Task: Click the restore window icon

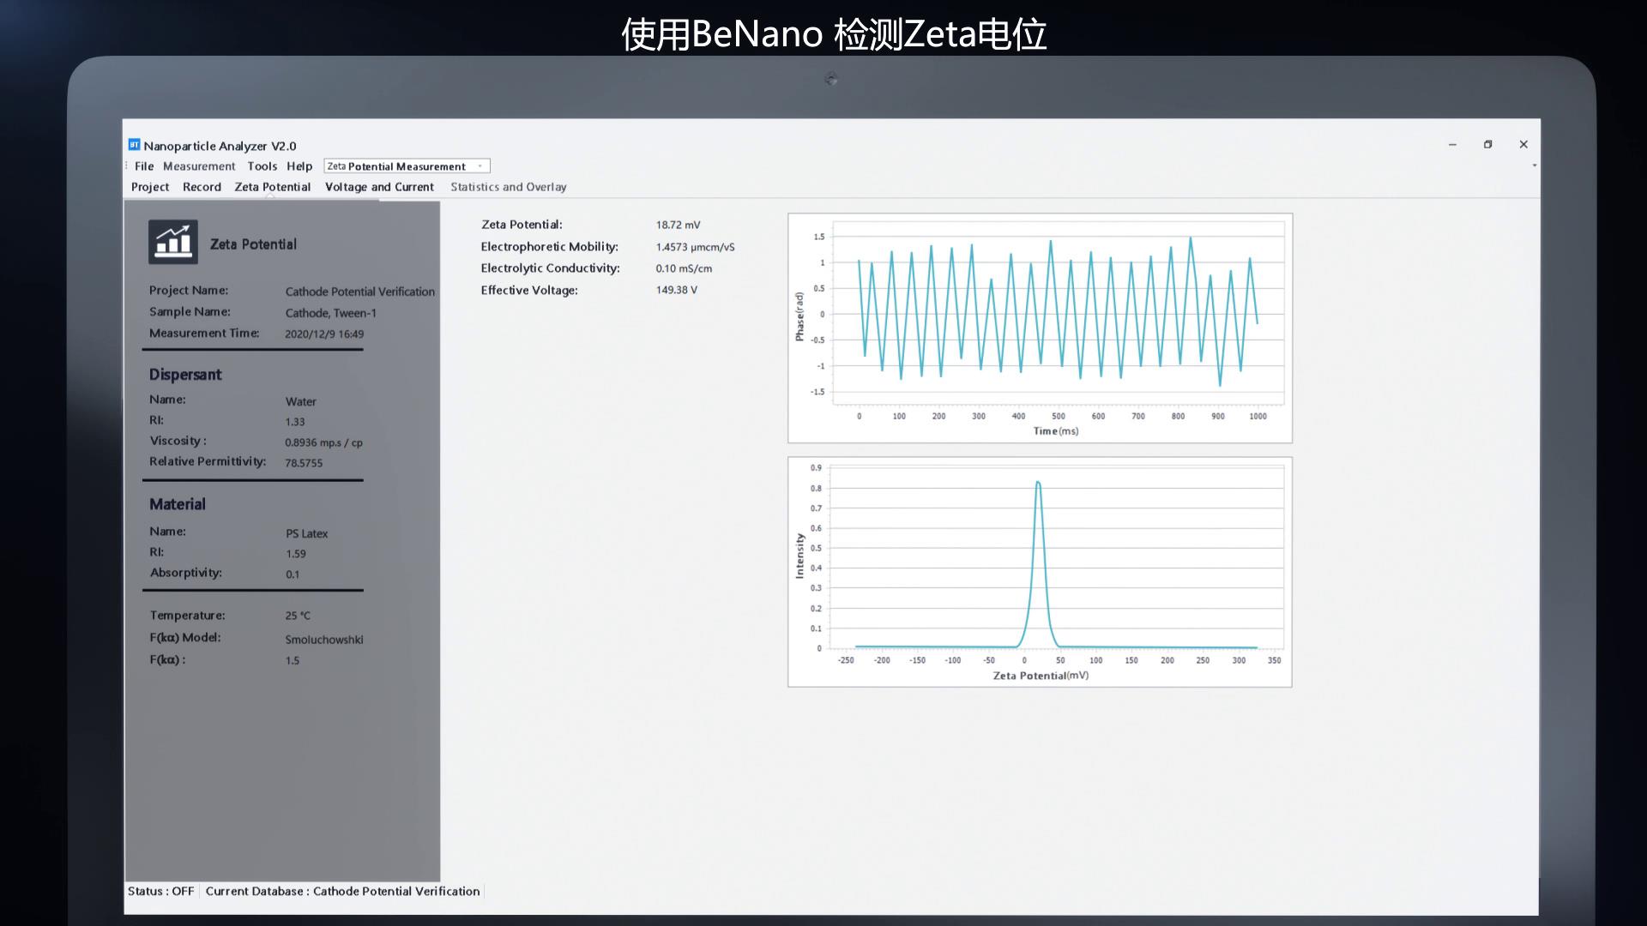Action: coord(1488,145)
